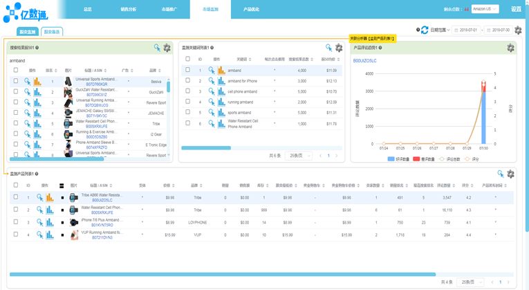Image resolution: width=529 pixels, height=290 pixels.
Task: Toggle red legend swatch in review chart
Action: click(x=416, y=158)
